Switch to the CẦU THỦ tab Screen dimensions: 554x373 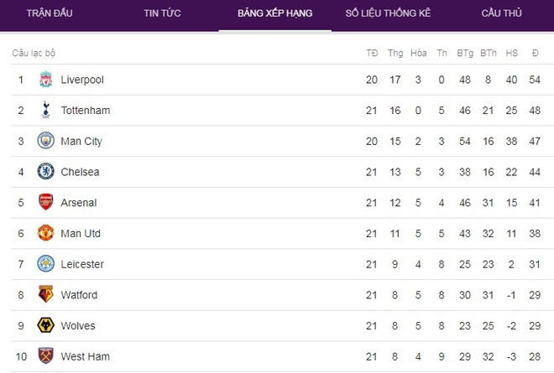point(501,13)
